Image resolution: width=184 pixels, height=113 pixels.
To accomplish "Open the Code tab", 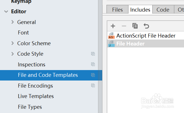I will (163, 10).
